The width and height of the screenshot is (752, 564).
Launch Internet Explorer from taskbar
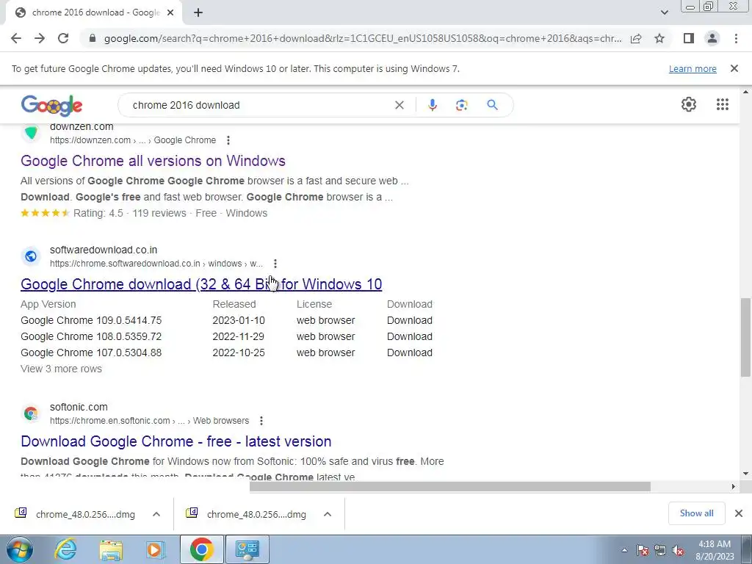(65, 549)
